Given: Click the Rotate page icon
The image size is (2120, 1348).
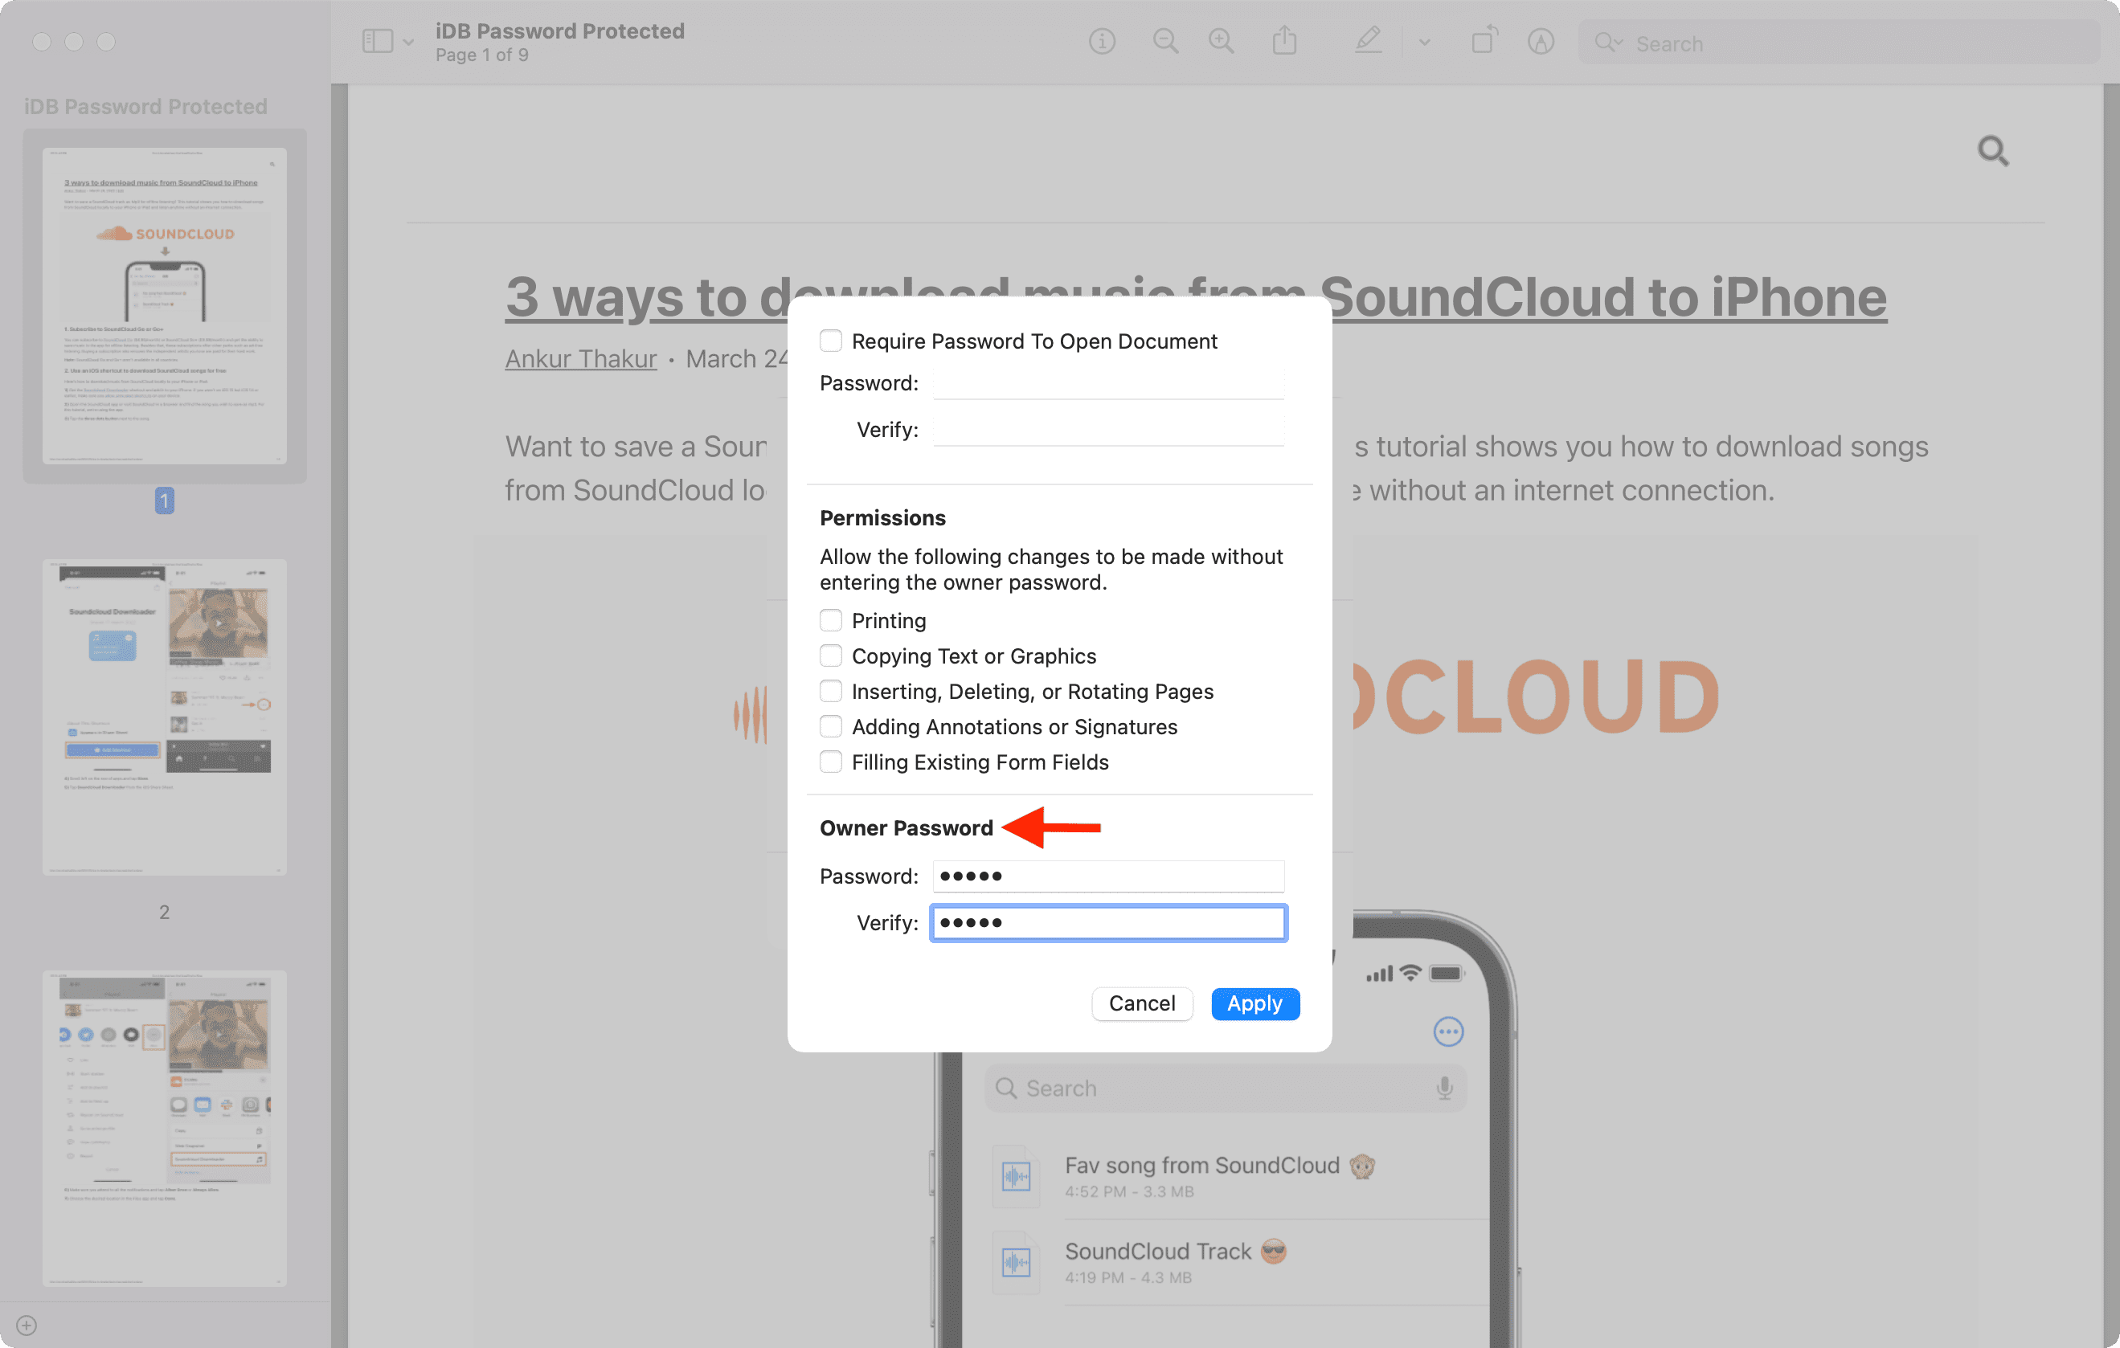Looking at the screenshot, I should coord(1484,40).
